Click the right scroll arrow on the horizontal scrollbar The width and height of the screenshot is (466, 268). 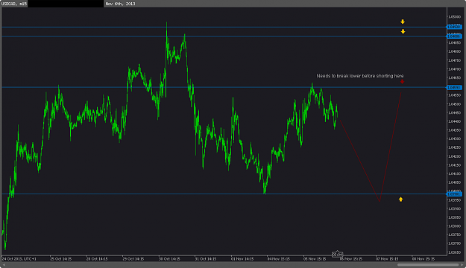coord(462,265)
